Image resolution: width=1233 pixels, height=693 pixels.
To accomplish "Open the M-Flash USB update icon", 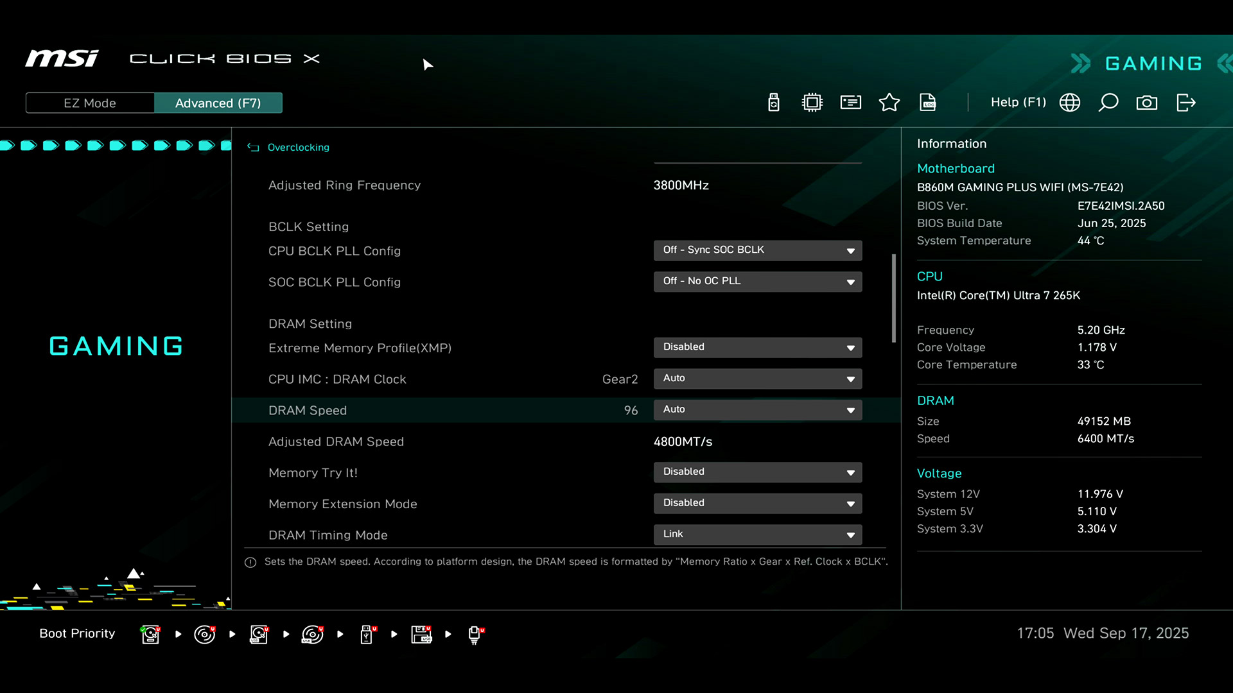I will 773,103.
